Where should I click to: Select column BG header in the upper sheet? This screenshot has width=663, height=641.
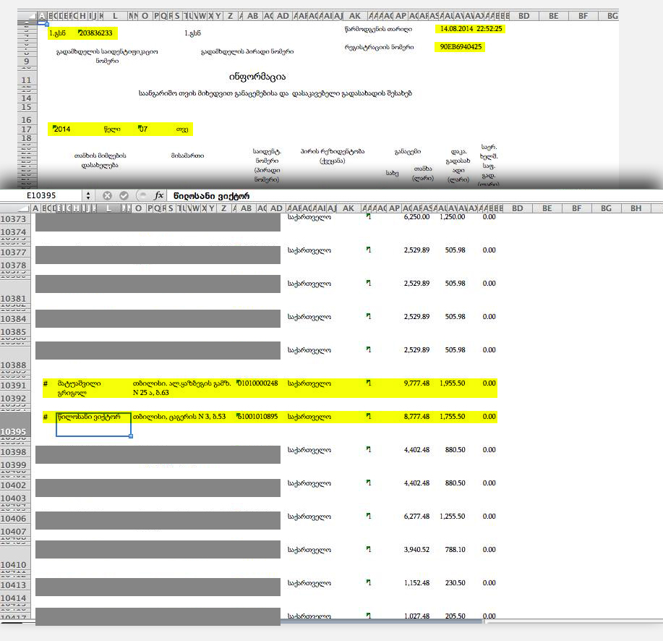(x=612, y=16)
